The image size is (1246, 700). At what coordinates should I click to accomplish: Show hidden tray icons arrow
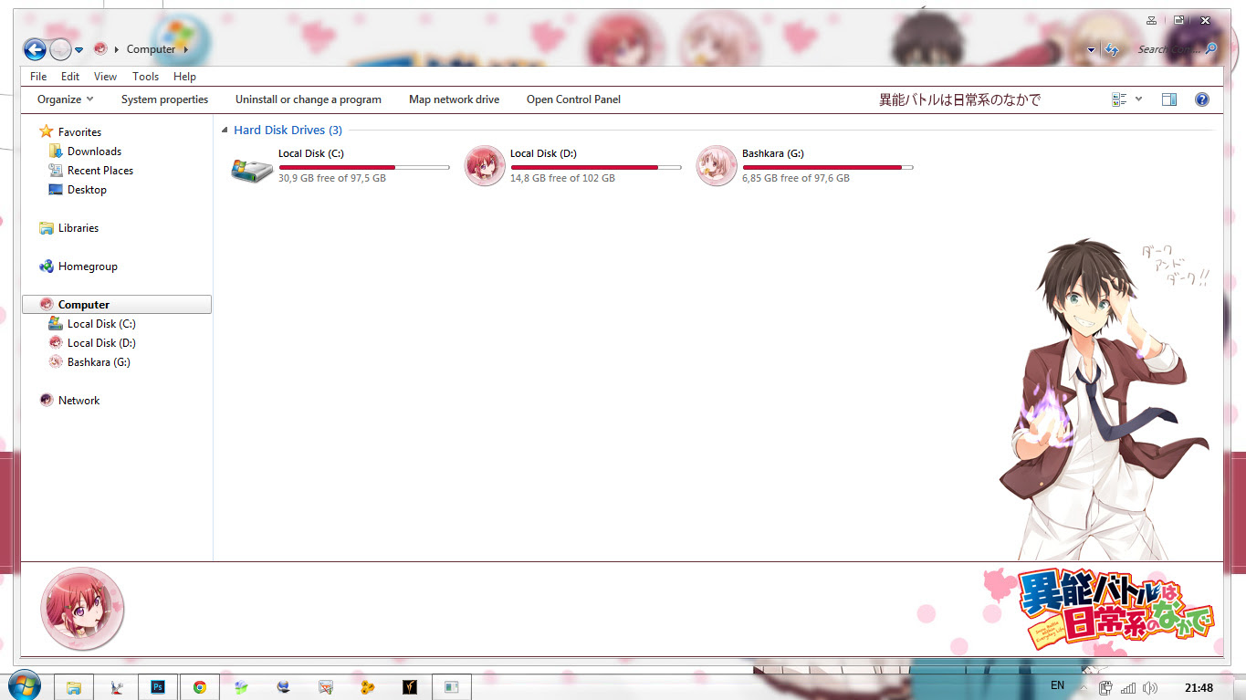1084,688
